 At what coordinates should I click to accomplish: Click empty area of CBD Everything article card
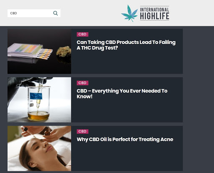[127, 111]
